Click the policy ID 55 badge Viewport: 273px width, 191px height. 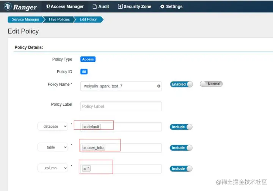click(84, 72)
